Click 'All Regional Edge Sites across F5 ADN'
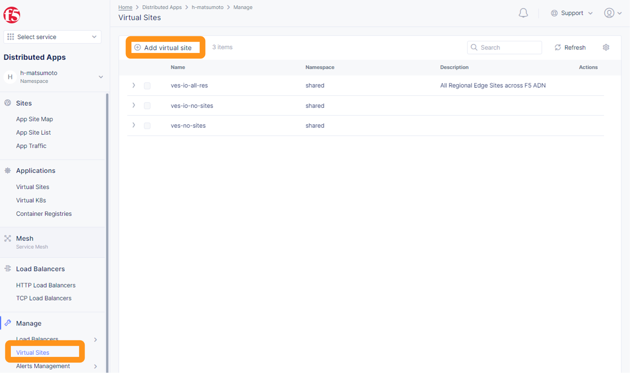Screen dimensions: 630x373 (x=493, y=86)
